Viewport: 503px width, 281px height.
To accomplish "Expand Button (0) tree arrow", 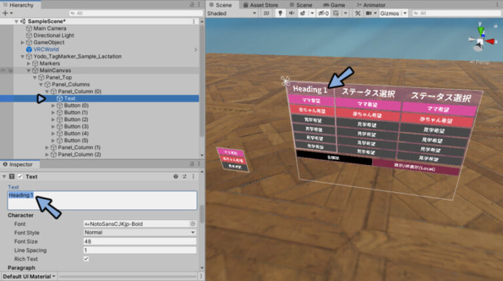I will 53,105.
